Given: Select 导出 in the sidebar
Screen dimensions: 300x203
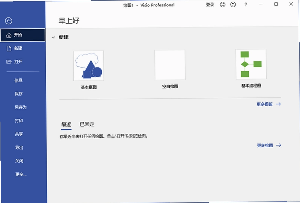Looking at the screenshot, I should [x=19, y=147].
